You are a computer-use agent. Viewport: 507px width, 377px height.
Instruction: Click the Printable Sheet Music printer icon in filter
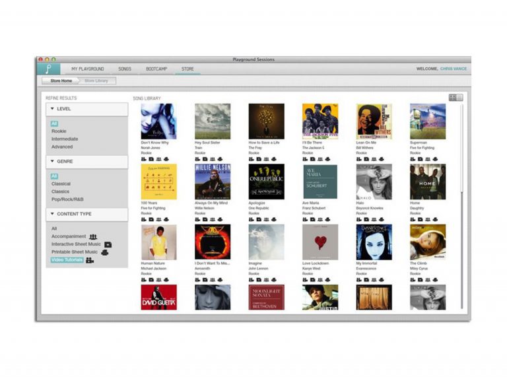[x=105, y=252]
